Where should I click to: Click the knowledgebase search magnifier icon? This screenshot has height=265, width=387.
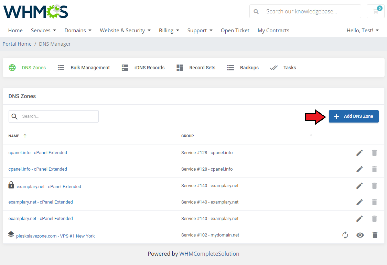256,12
